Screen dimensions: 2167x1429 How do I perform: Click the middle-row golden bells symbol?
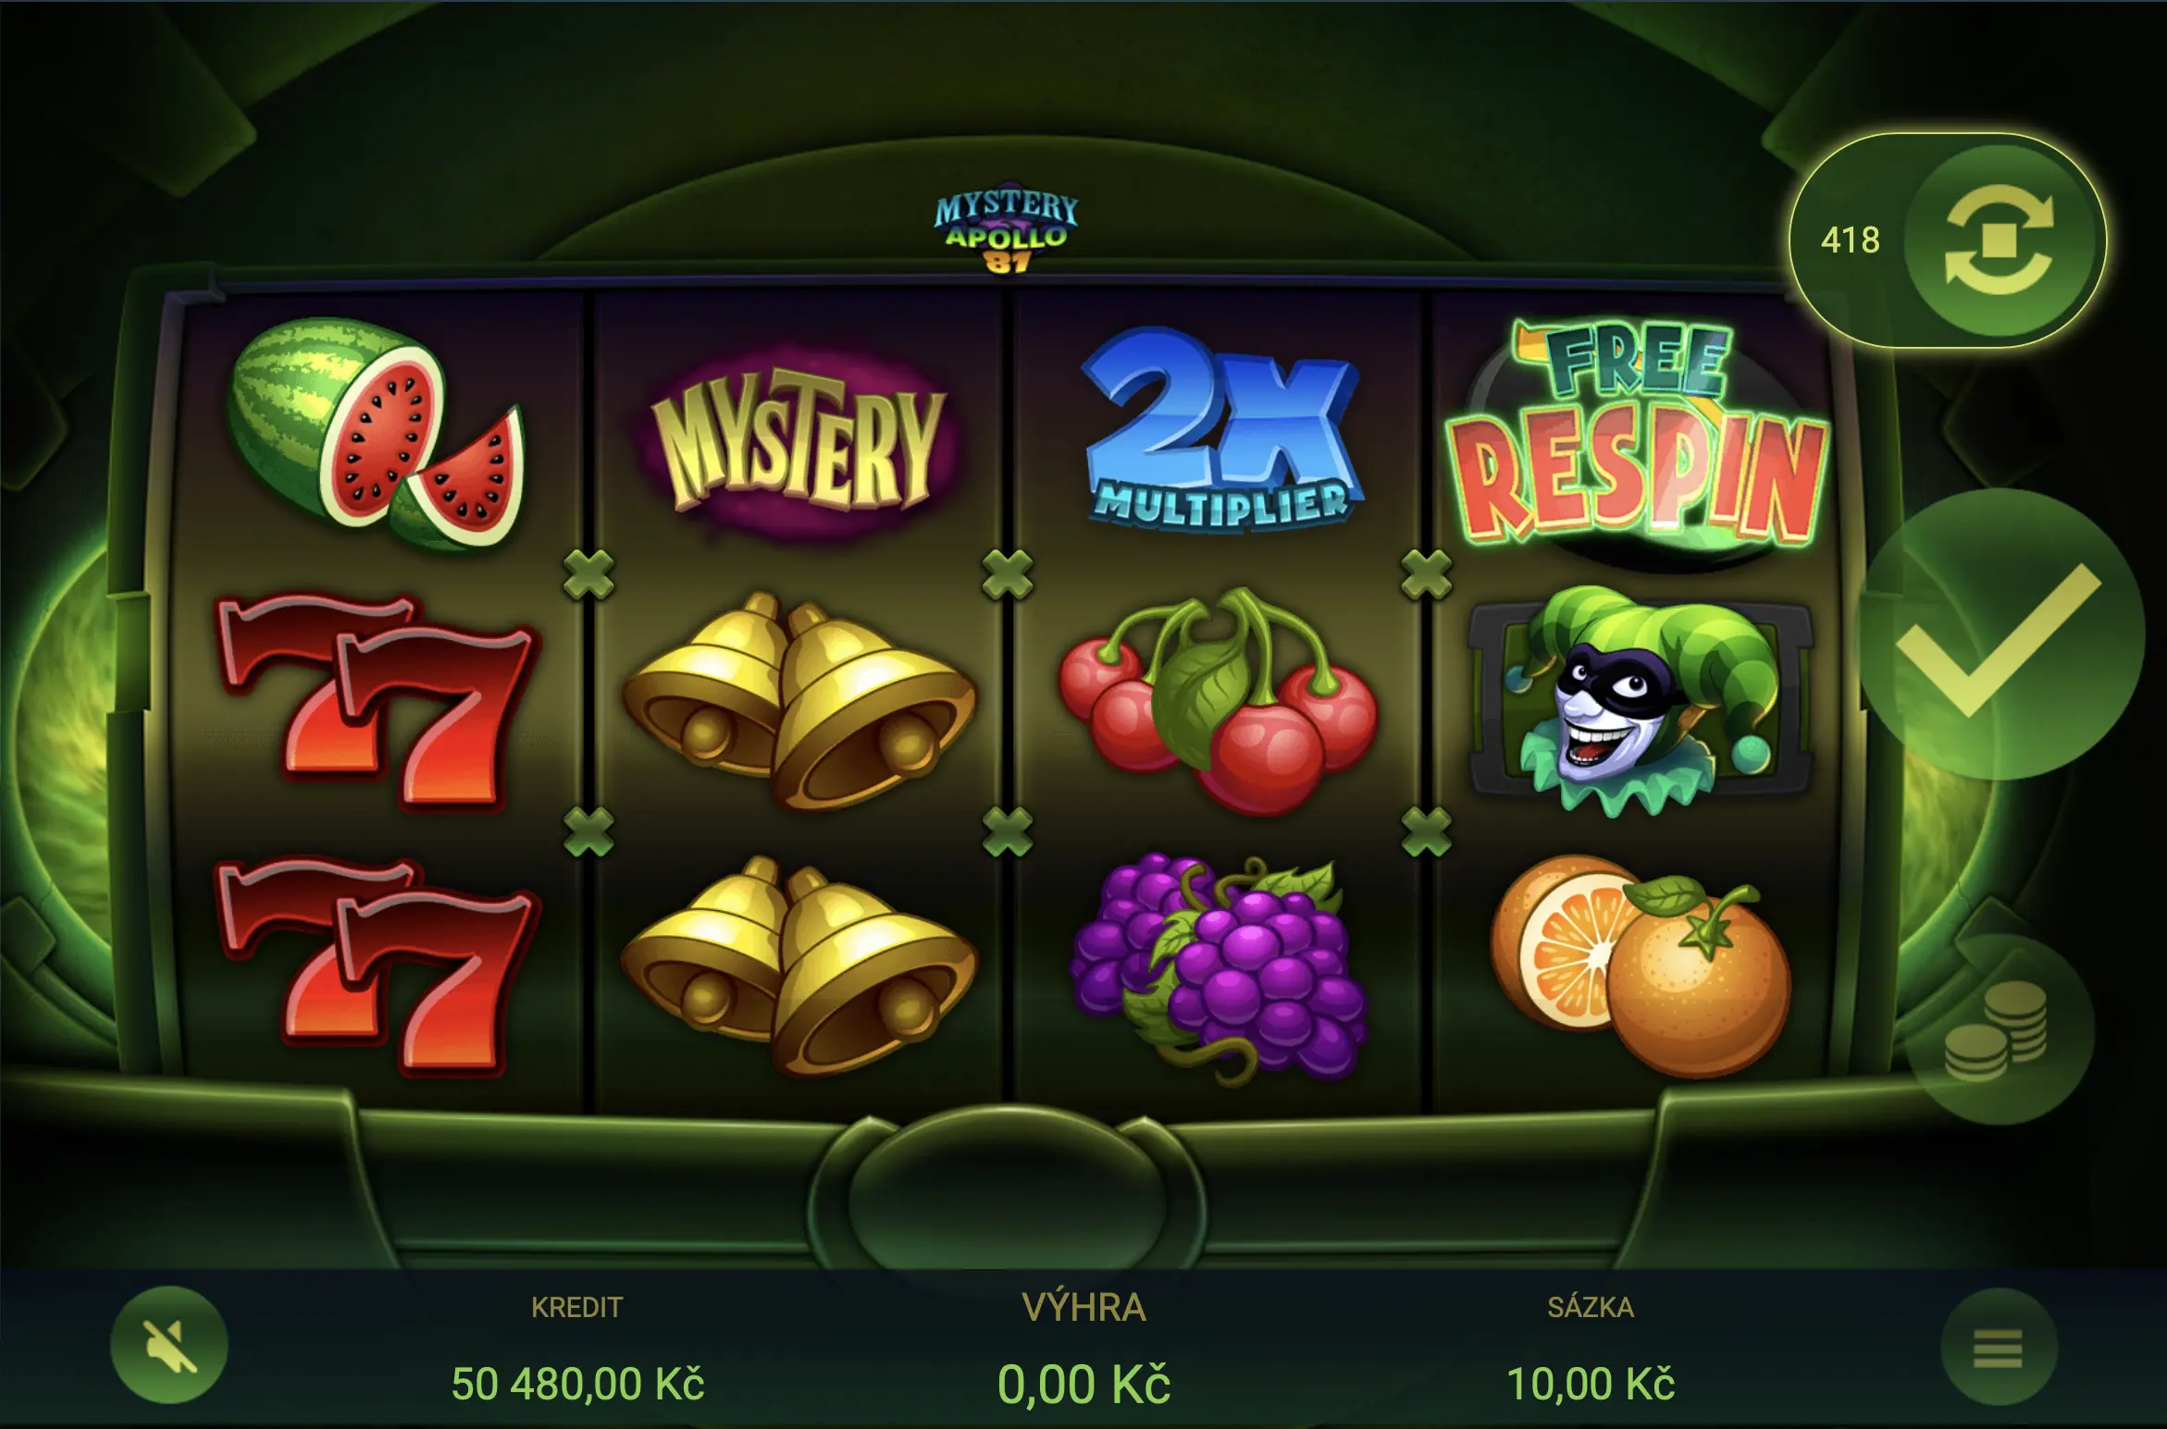coord(799,701)
